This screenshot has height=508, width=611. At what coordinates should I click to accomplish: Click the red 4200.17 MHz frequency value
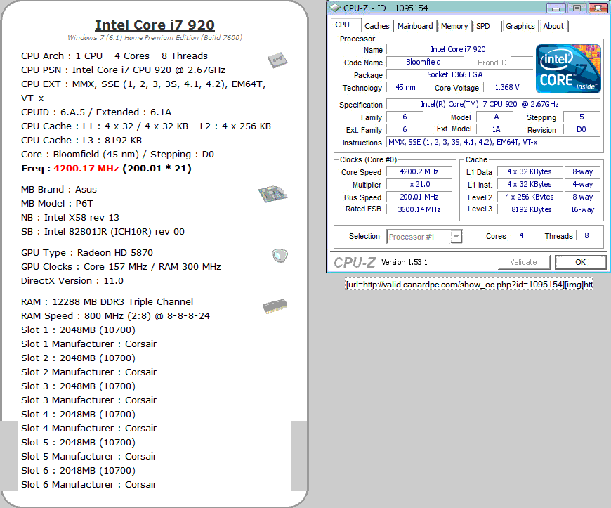pos(86,169)
